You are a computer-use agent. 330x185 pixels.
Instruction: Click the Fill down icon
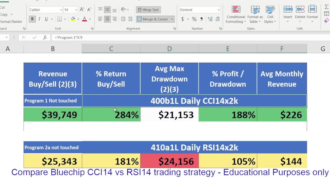pyautogui.click(x=327, y=14)
